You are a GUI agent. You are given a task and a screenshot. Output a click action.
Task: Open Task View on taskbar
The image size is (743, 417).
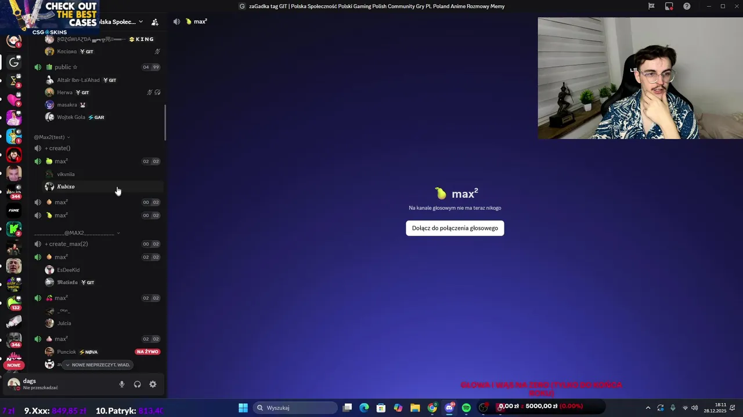[347, 408]
